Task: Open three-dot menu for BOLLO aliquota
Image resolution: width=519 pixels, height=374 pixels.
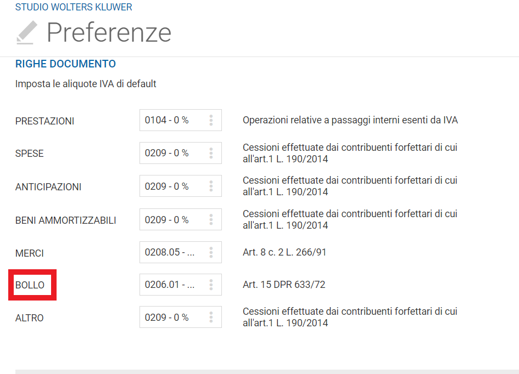Action: click(x=211, y=285)
